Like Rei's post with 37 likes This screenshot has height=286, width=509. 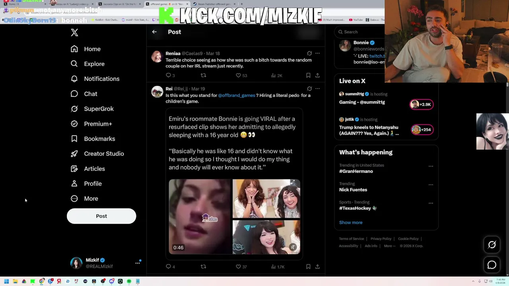pos(241,267)
